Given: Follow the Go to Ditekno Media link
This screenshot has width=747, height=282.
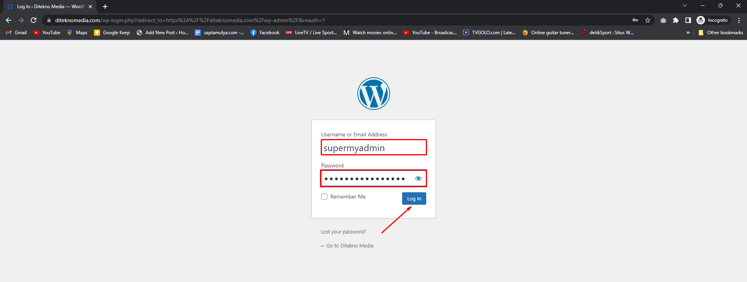Looking at the screenshot, I should (x=347, y=246).
